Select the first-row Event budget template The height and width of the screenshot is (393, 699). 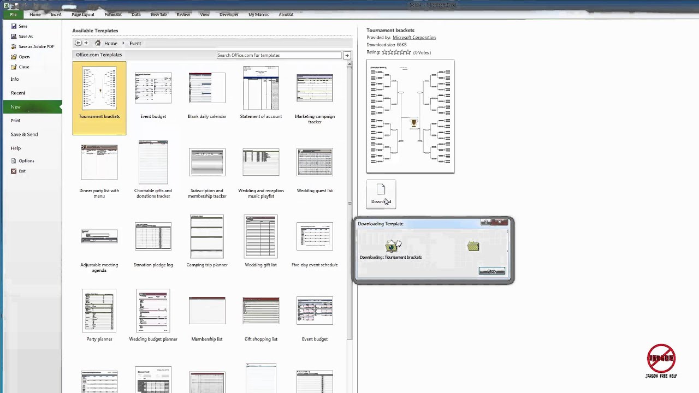point(153,94)
